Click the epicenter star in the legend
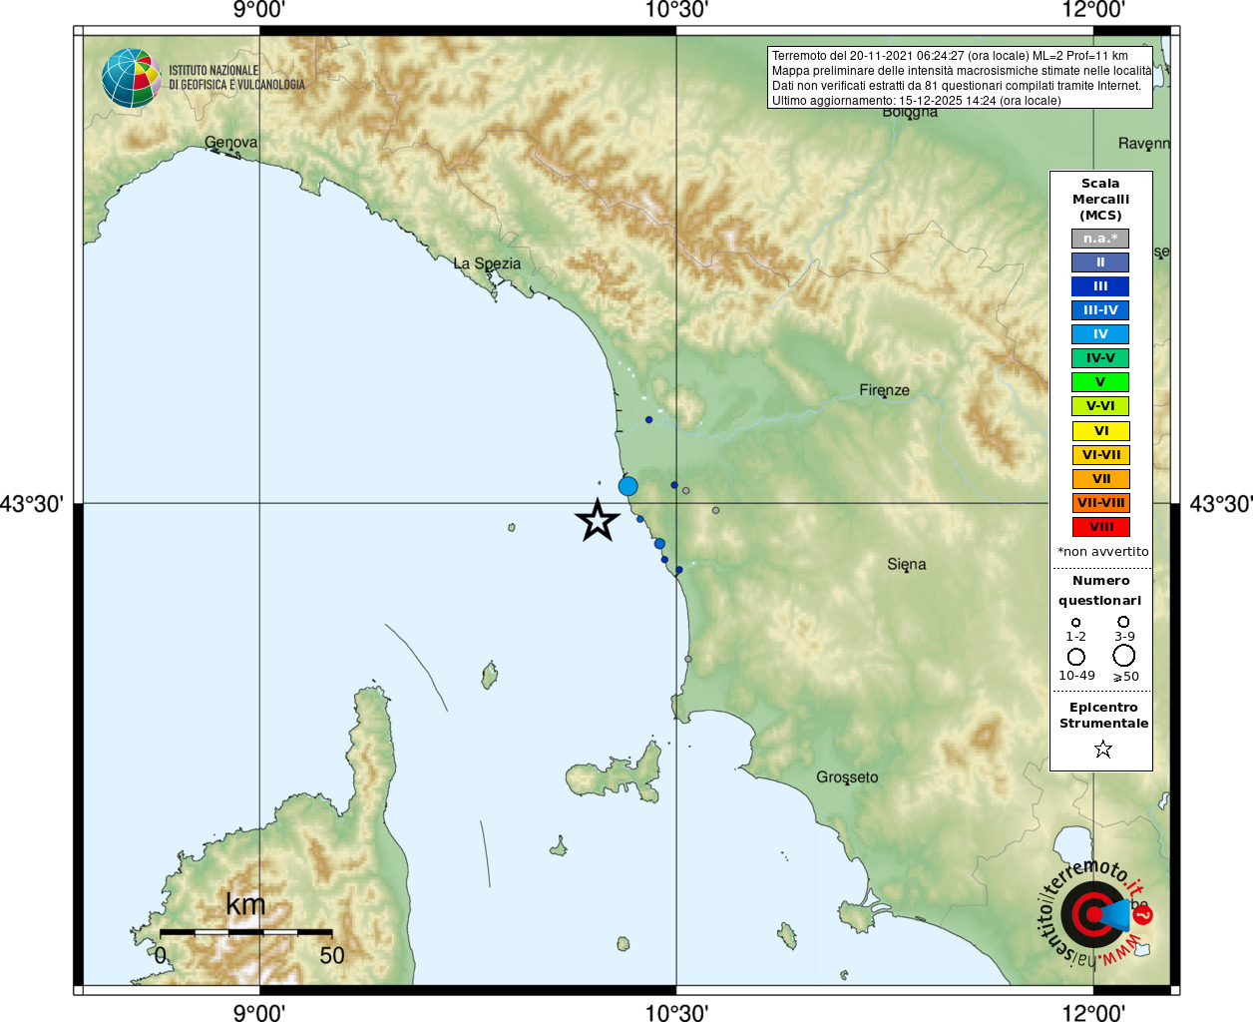Viewport: 1253px width, 1022px height. pyautogui.click(x=1102, y=749)
